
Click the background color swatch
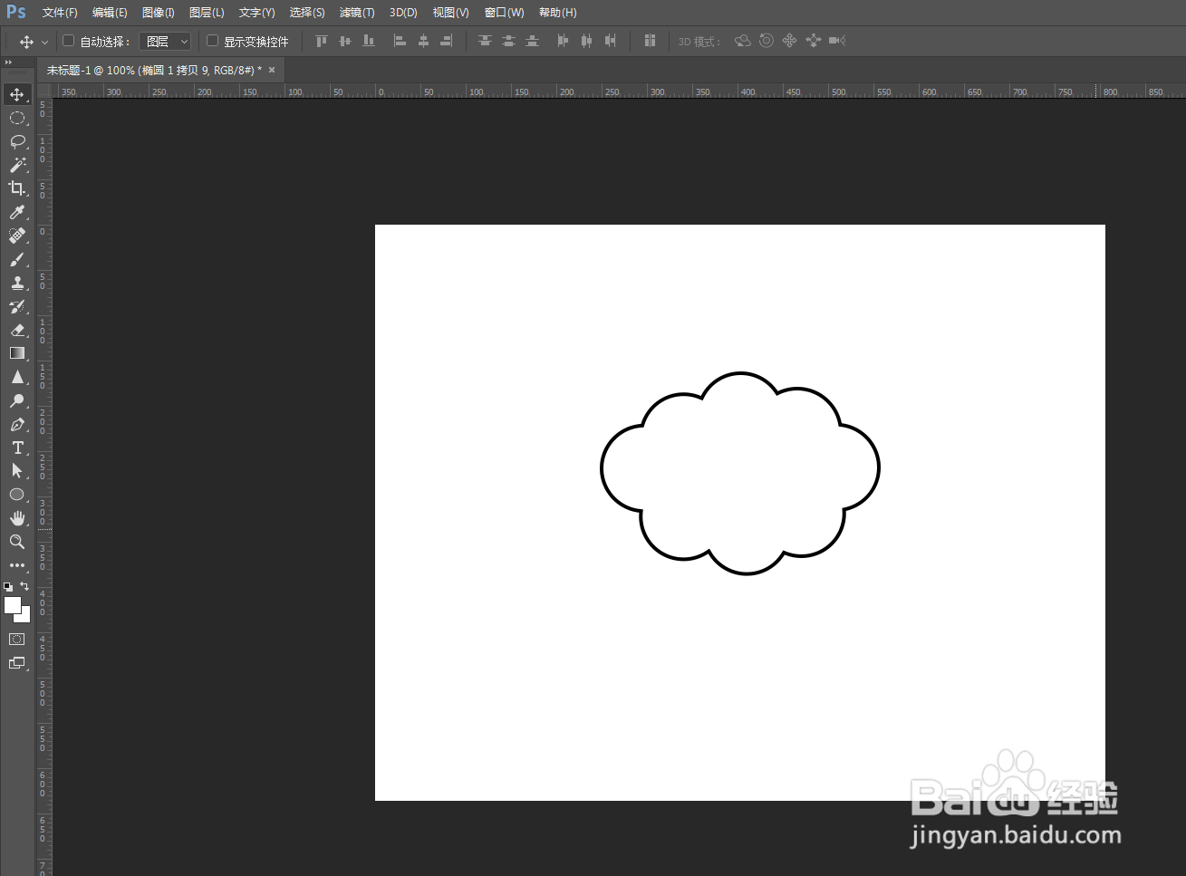point(25,617)
